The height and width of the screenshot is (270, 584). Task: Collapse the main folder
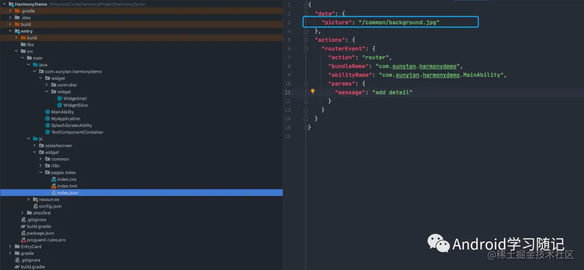point(22,58)
